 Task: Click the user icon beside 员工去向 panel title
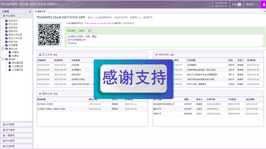coord(40,54)
